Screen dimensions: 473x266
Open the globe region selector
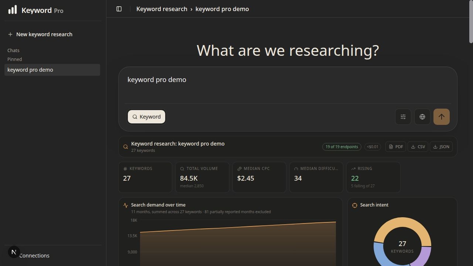point(422,117)
